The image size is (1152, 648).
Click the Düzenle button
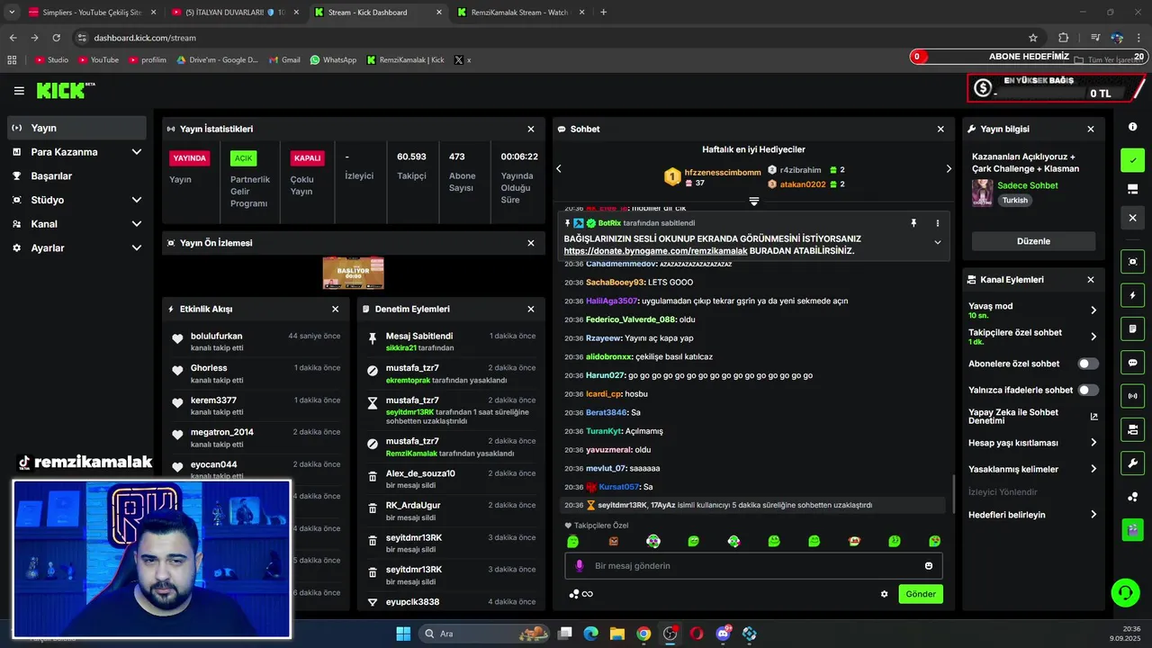pos(1033,241)
